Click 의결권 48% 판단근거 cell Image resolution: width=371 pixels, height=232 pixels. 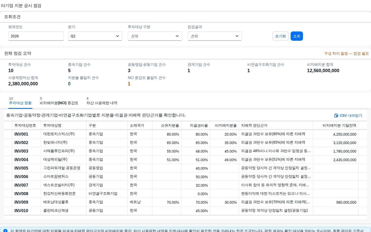[276, 151]
